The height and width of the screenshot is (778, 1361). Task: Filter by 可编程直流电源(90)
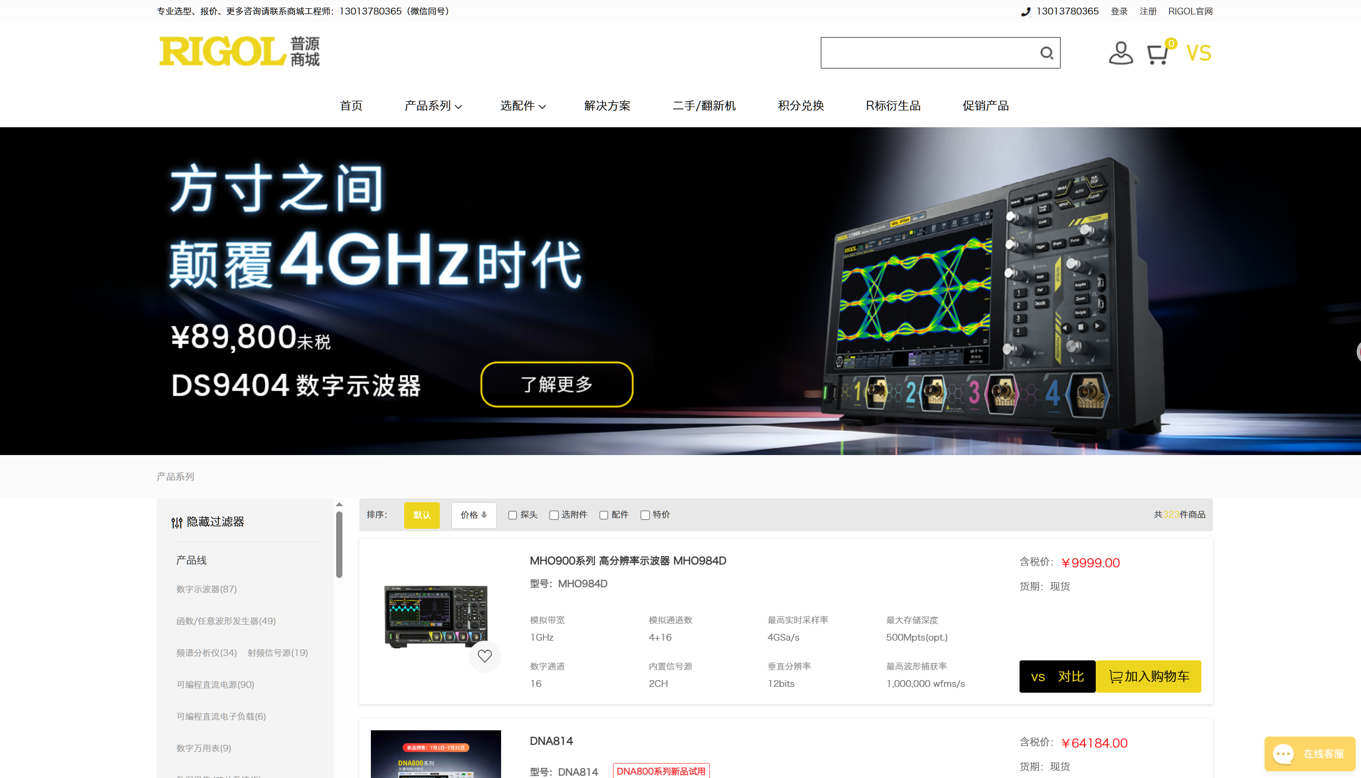click(216, 684)
